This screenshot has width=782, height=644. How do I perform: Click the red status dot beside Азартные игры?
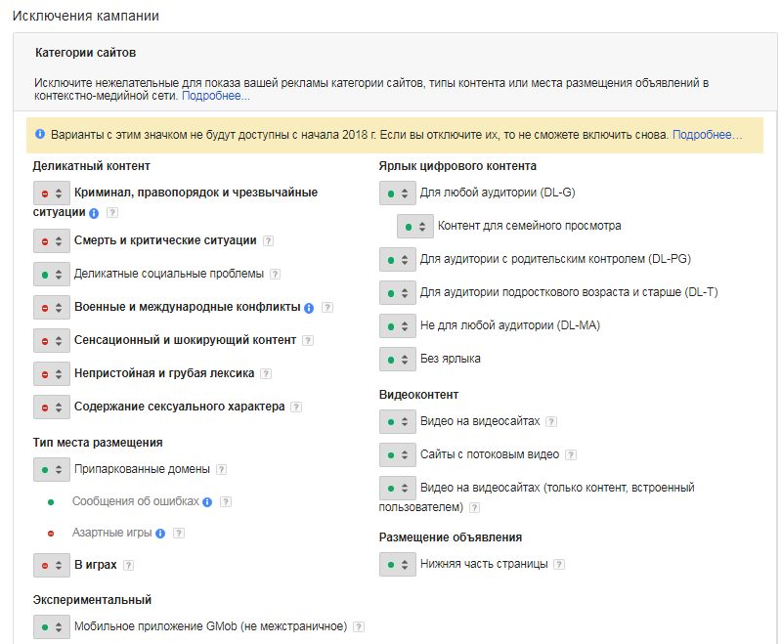(51, 534)
